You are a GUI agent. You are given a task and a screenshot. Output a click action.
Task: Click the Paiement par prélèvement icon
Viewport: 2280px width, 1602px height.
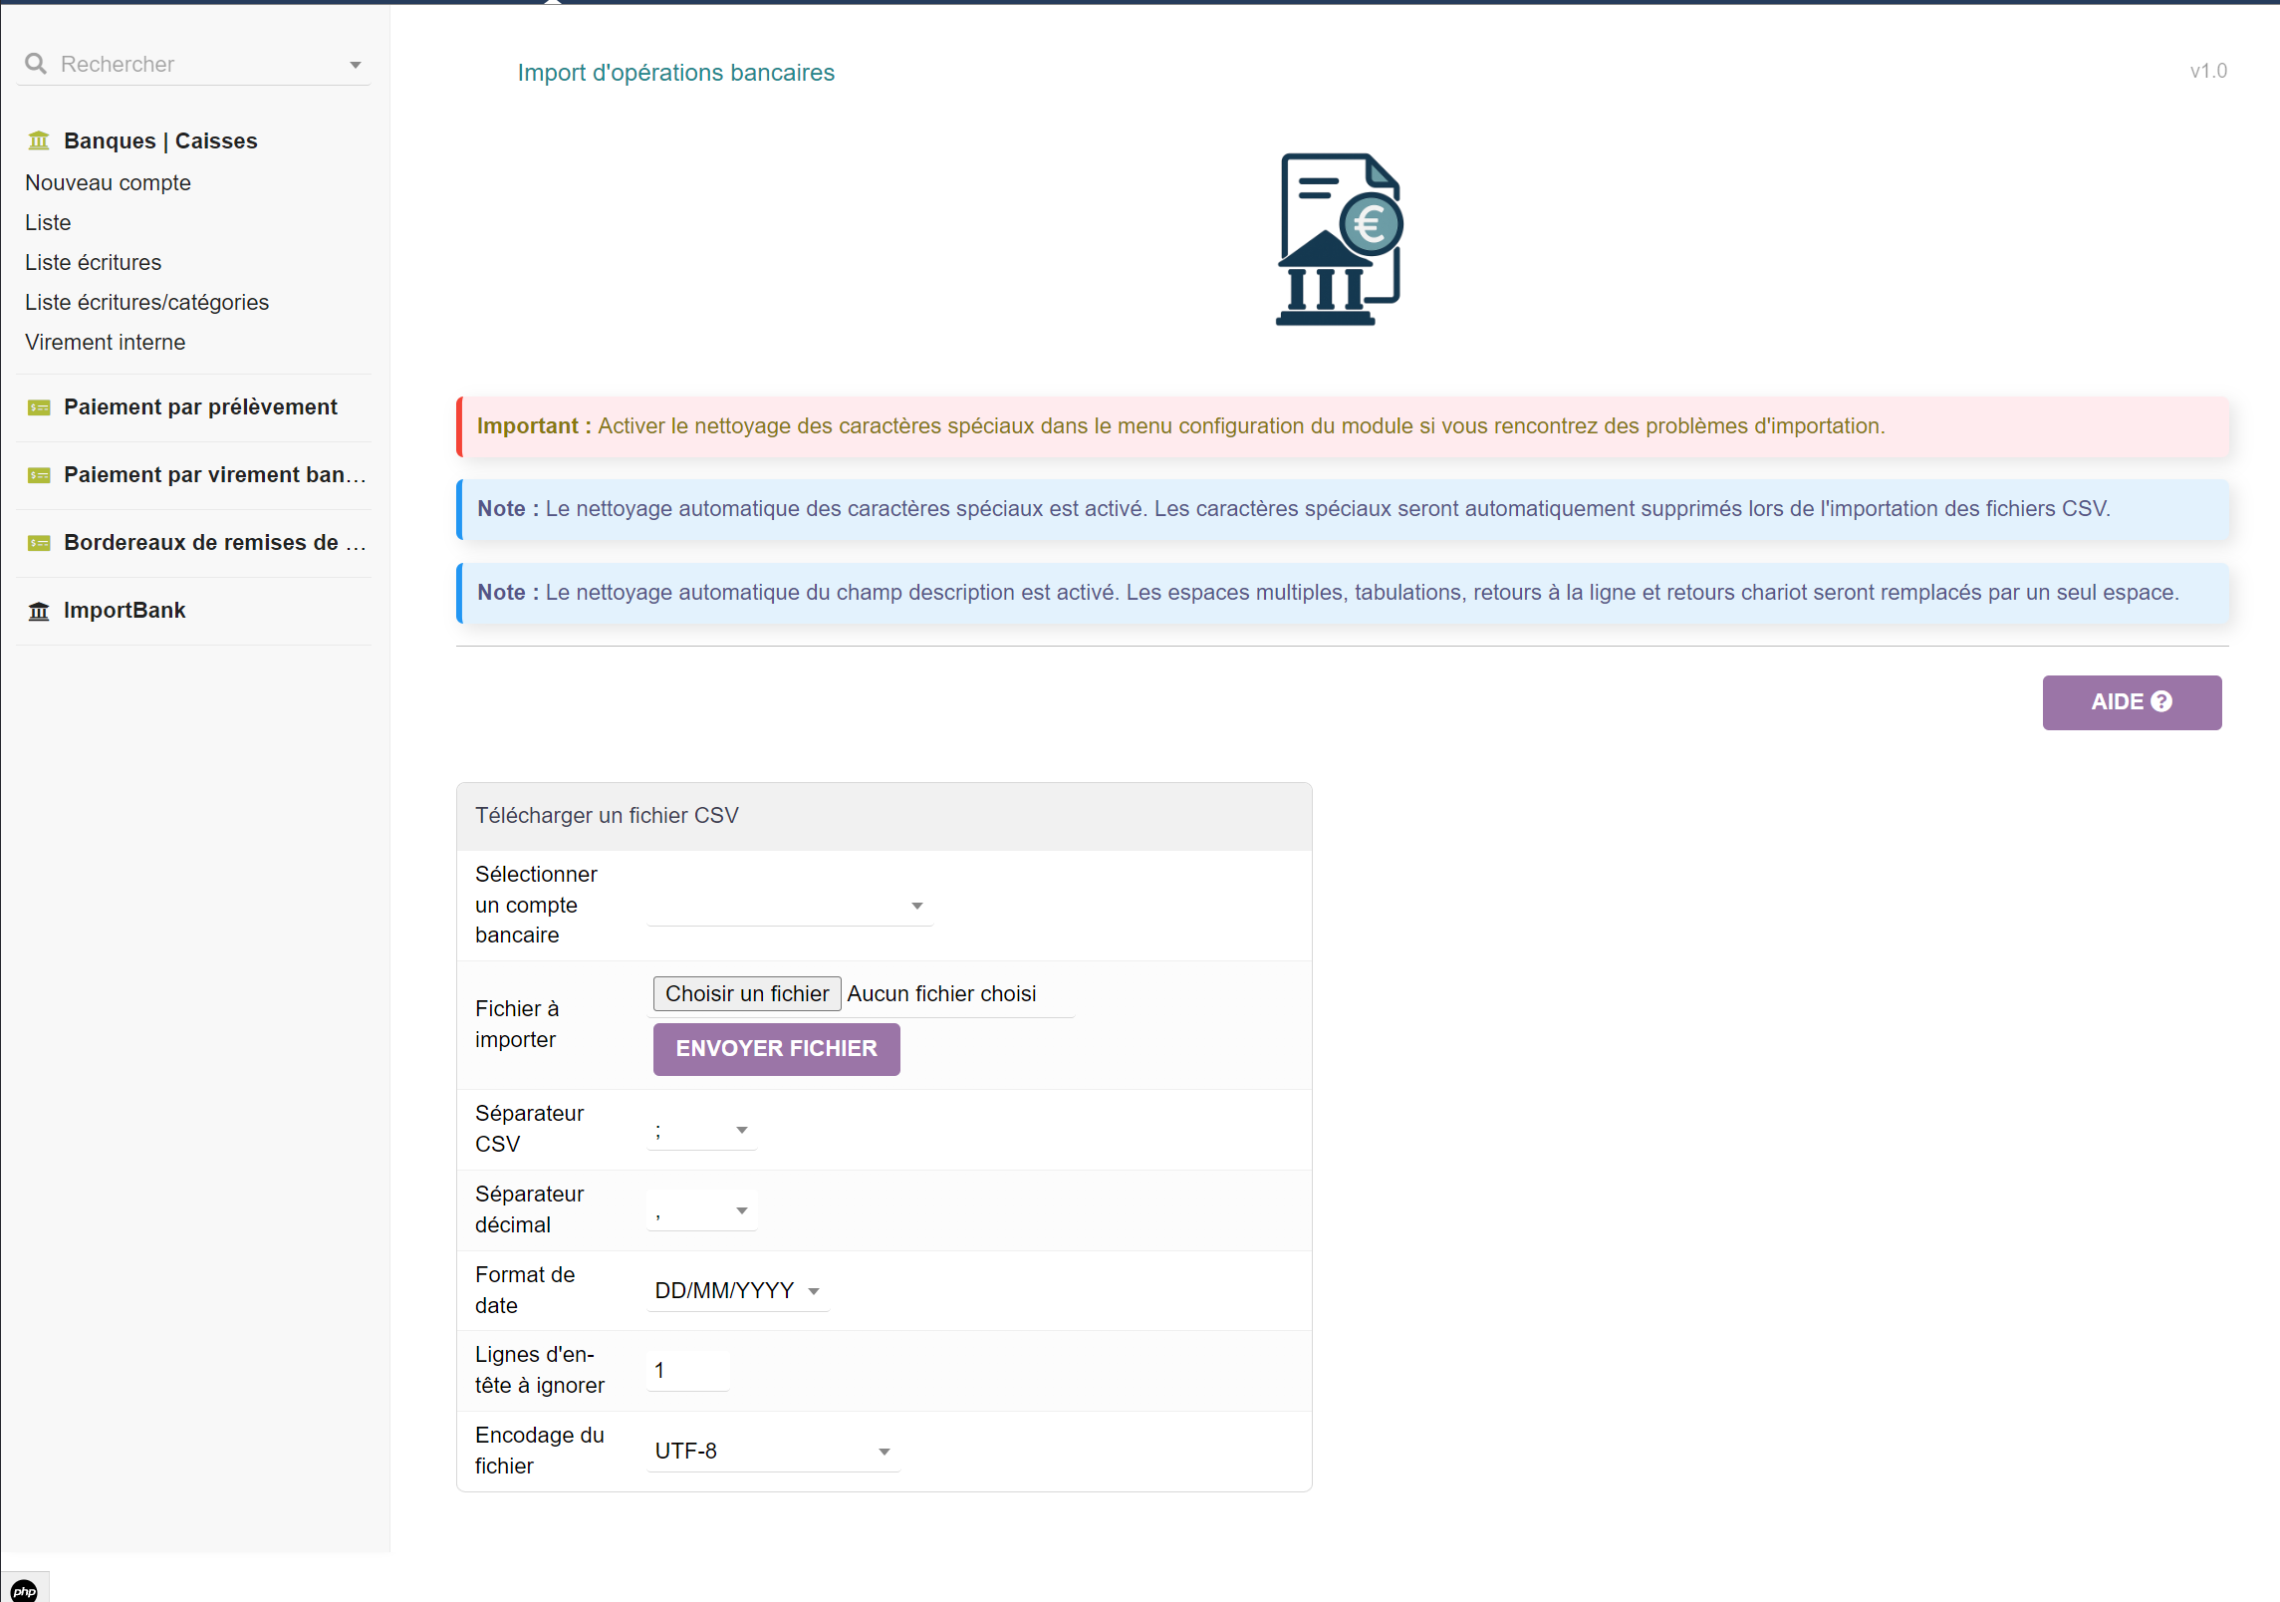39,407
